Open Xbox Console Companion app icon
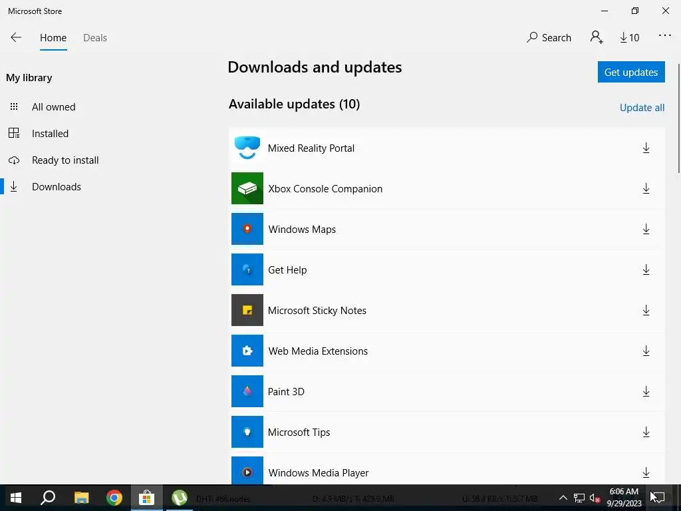The image size is (681, 511). click(x=247, y=188)
